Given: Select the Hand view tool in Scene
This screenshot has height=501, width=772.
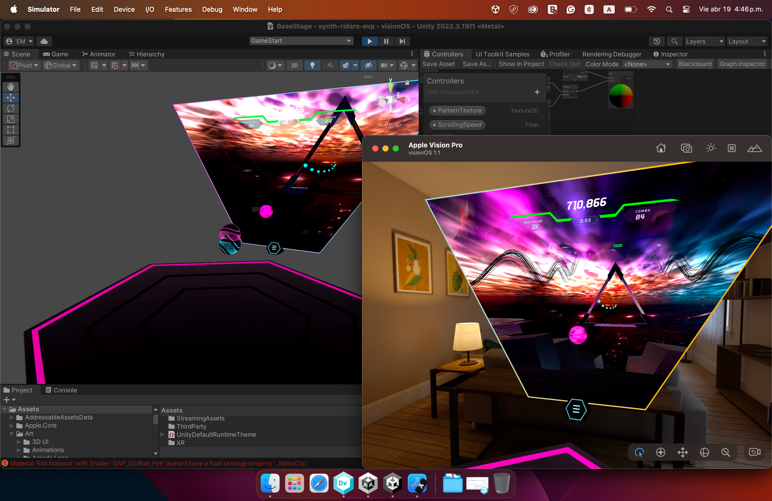Looking at the screenshot, I should 11,86.
